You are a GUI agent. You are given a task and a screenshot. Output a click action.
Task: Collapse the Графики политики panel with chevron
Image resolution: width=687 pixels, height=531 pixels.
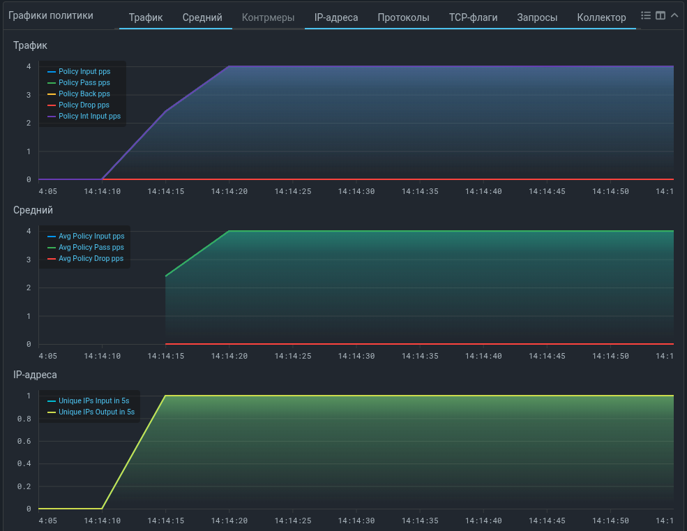(x=674, y=15)
